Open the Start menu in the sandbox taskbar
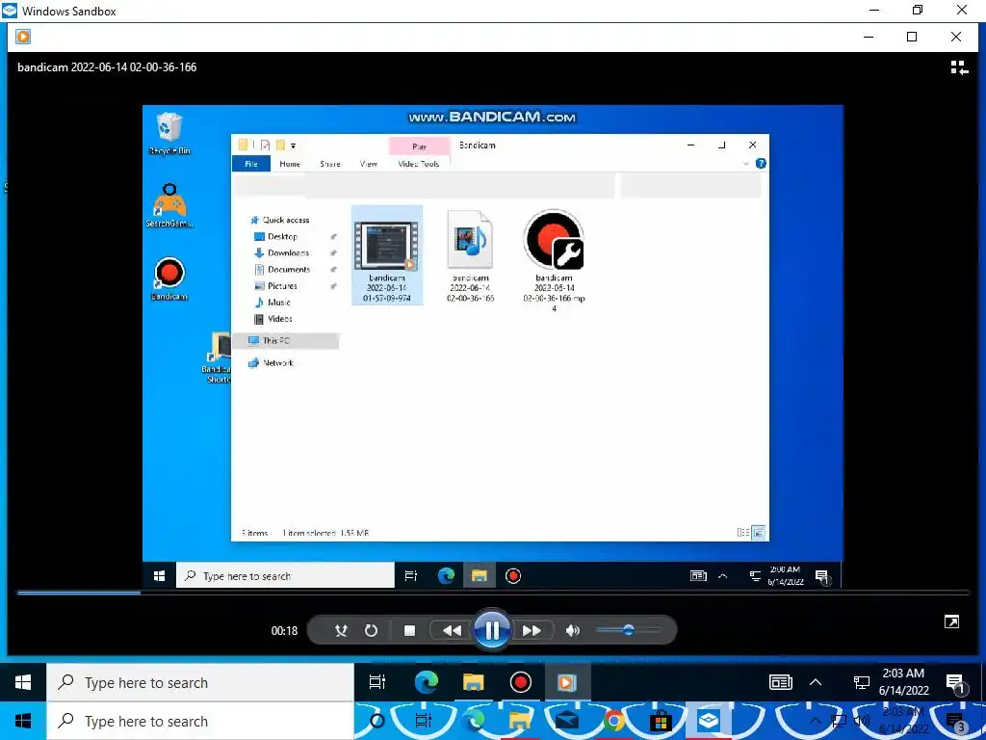Screen dimensions: 986x740 (23, 683)
